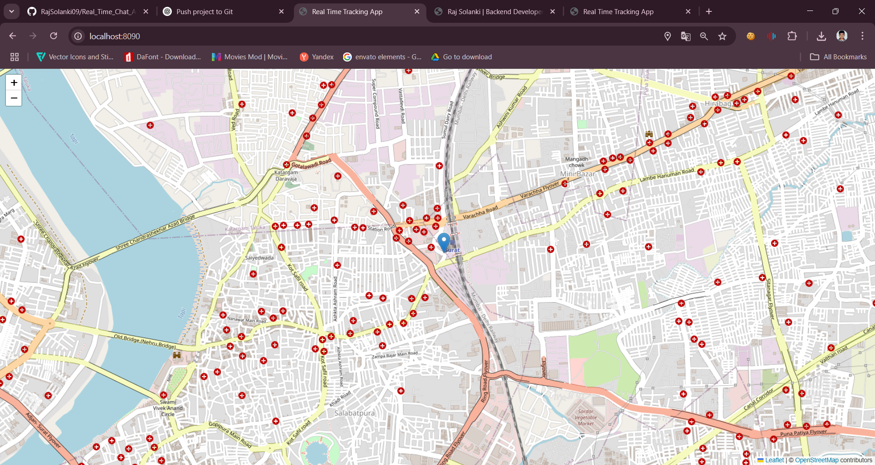Screen dimensions: 875x465
Task: Switch to the Raj Solanki Backend Developer tab
Action: 496,11
